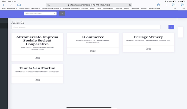Open the Perlage Winery company title
Screen dimensions: 187x109
coord(148,37)
